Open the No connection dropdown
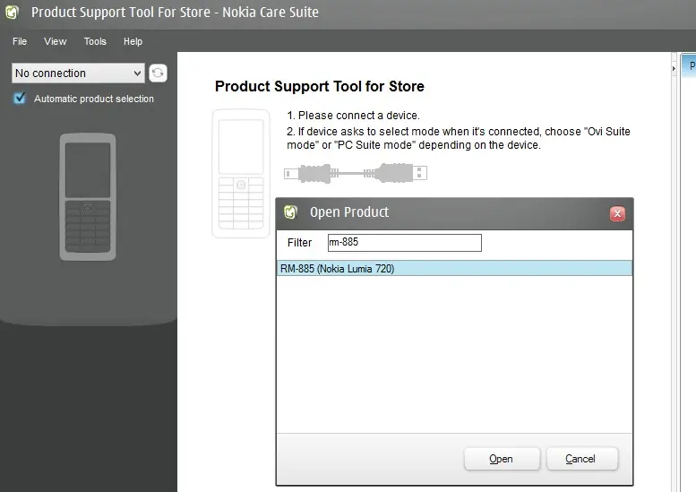Image resolution: width=696 pixels, height=492 pixels. [x=78, y=73]
